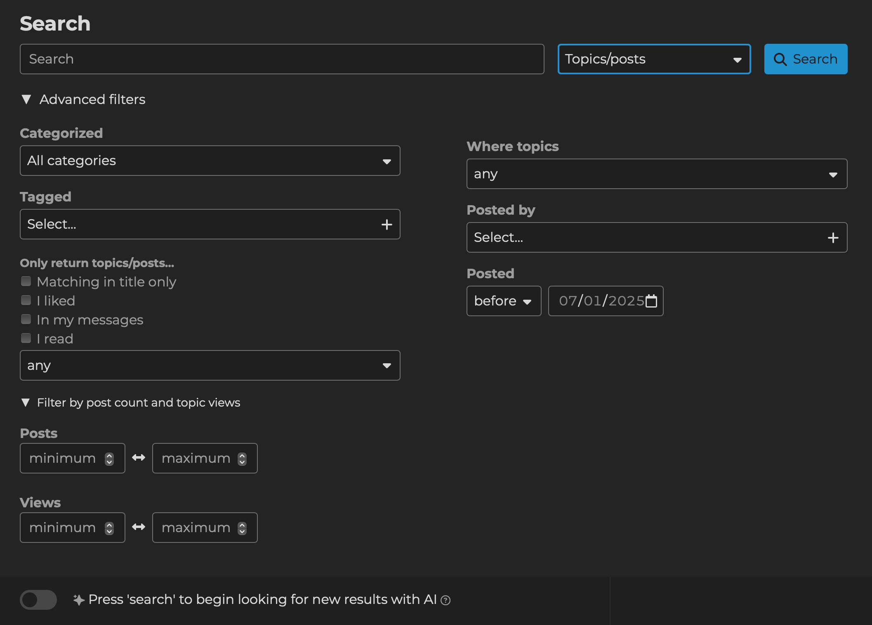The width and height of the screenshot is (872, 625).
Task: Click the Posts maximum stepper arrows
Action: click(x=242, y=459)
